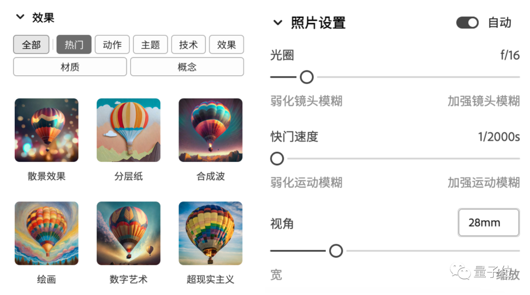Apply the 绘画 (Painting) effect thumbnail

tap(46, 233)
